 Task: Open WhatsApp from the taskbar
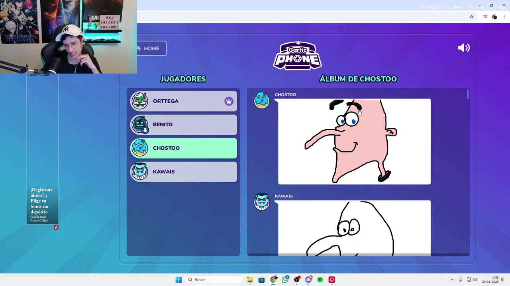[285, 280]
